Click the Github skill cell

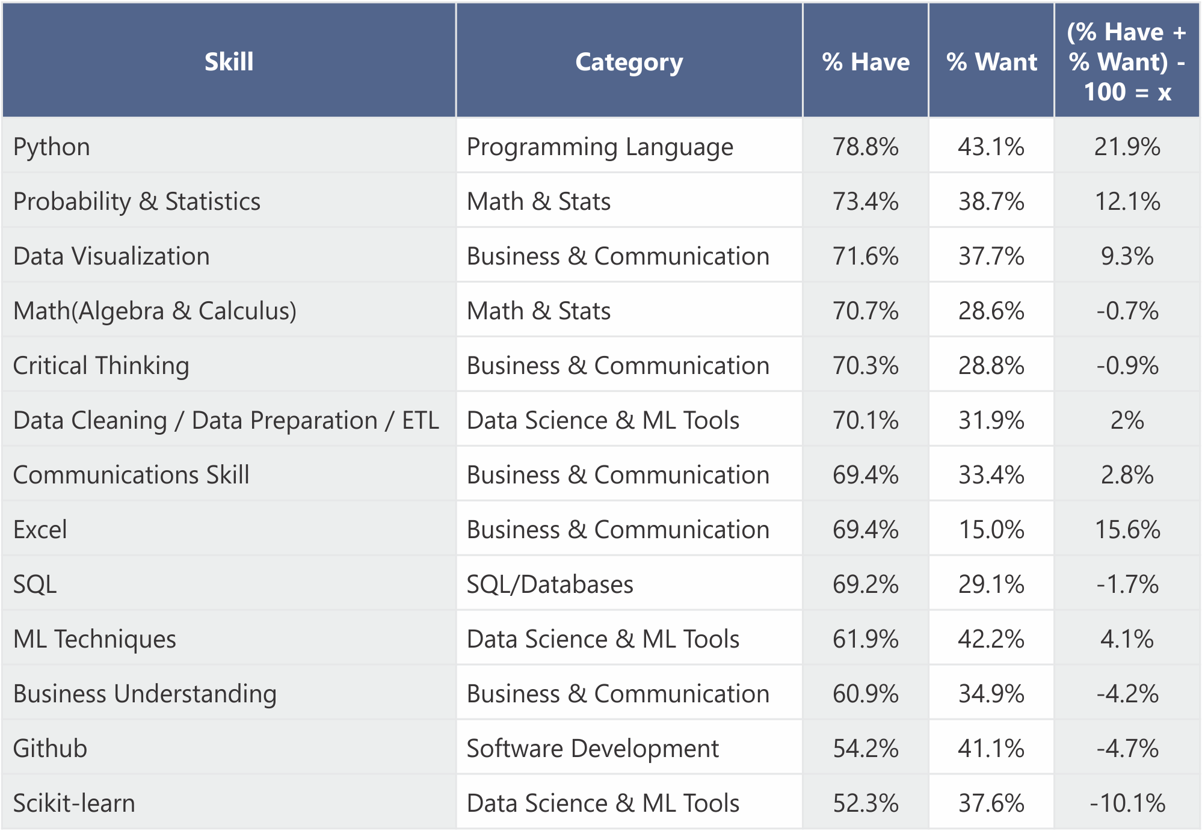point(229,748)
